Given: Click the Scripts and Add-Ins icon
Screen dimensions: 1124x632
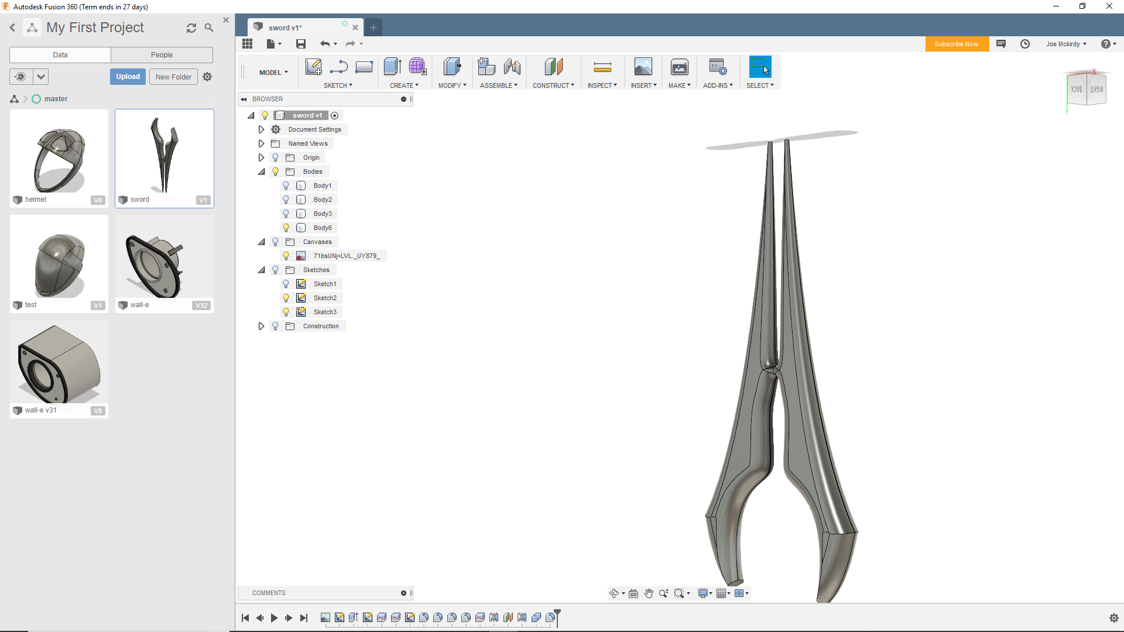Looking at the screenshot, I should point(718,67).
